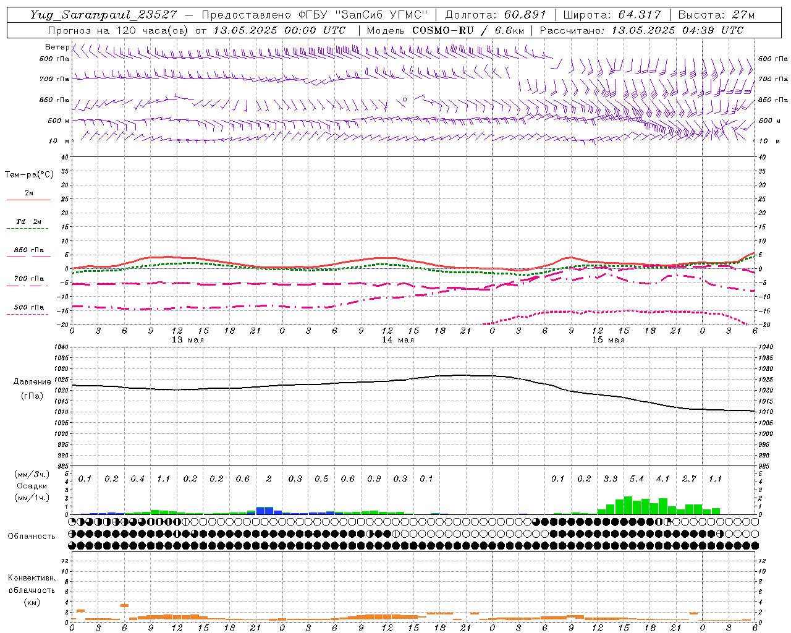This screenshot has height=633, width=791.
Task: Click the 4.1 precipitation total
Action: point(663,478)
